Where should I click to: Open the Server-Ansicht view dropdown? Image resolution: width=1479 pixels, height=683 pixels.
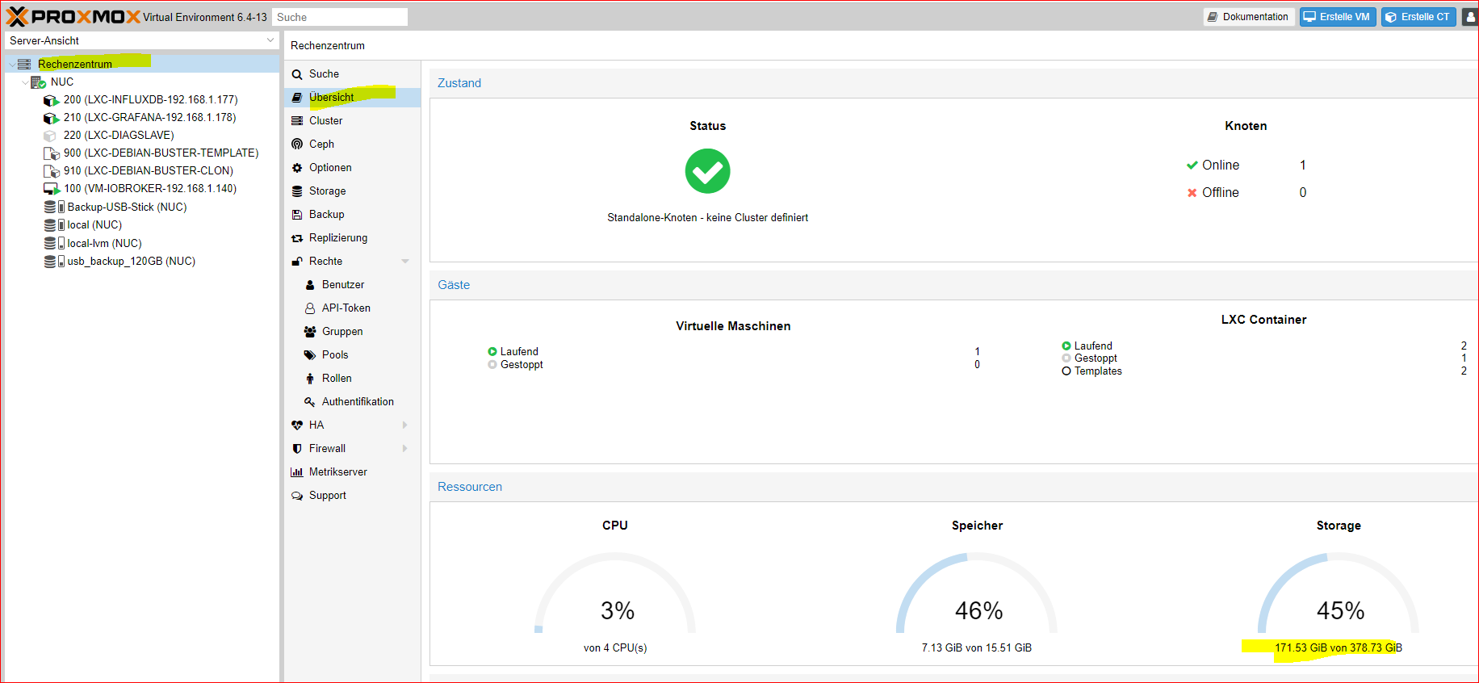pos(270,40)
